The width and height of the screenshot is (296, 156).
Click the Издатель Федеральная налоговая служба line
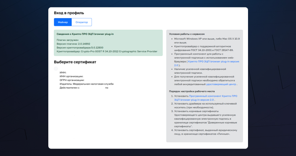tap(86, 84)
